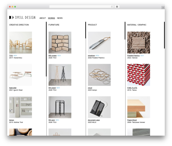The height and width of the screenshot is (146, 172).
Task: Follow the cloud link
Action: pos(90,88)
